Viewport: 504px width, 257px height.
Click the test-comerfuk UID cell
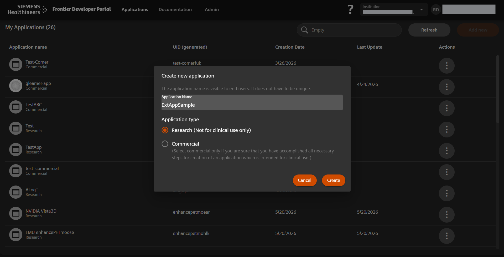coord(187,63)
